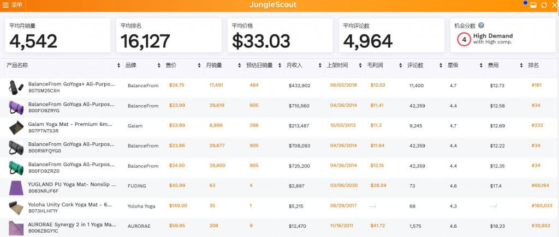Screen dimensions: 559x237
Task: Click the 平均价格 $33.03 summary card
Action: click(x=280, y=35)
